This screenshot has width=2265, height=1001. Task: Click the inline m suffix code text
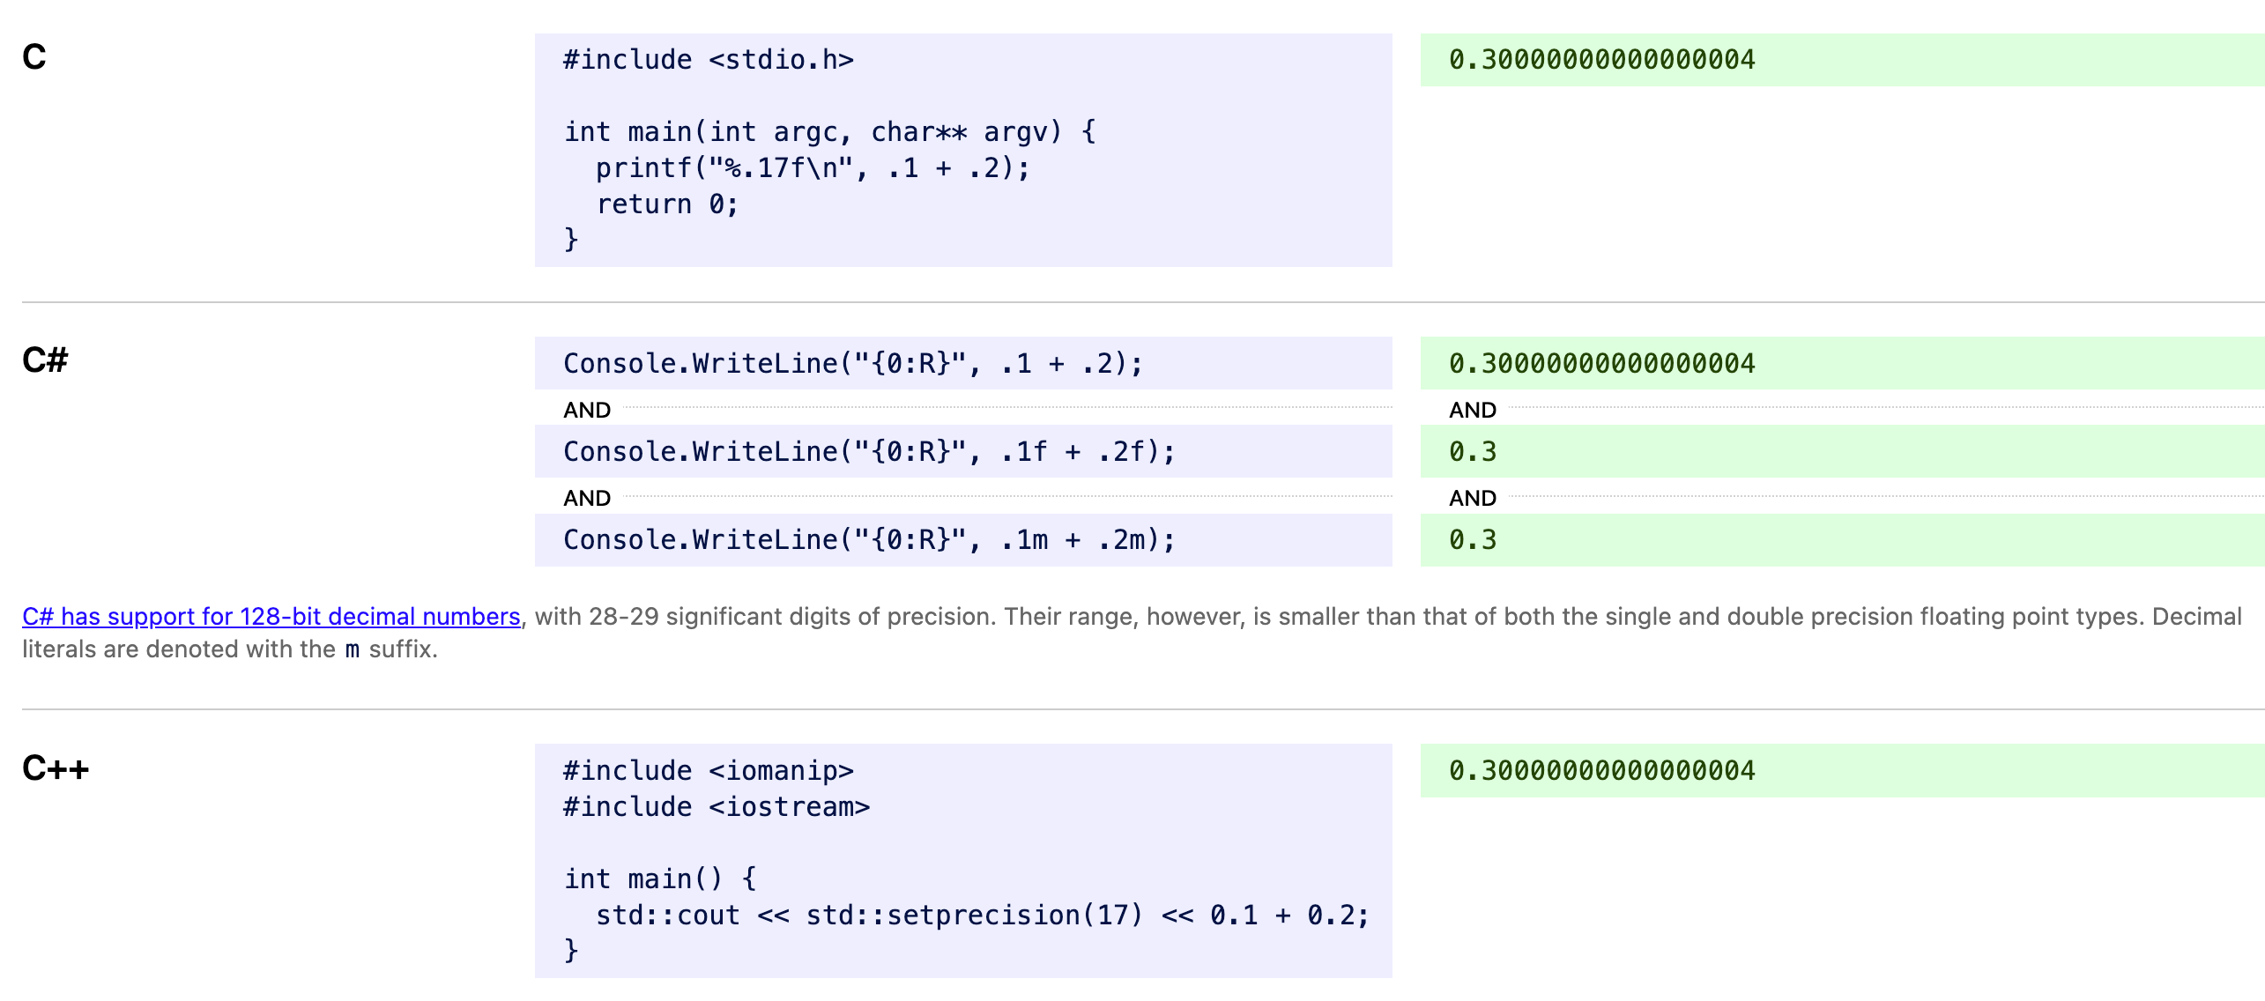coord(353,650)
